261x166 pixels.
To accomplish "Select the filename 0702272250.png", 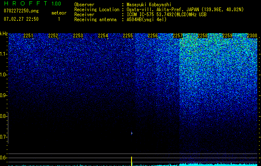I will [x=21, y=11].
